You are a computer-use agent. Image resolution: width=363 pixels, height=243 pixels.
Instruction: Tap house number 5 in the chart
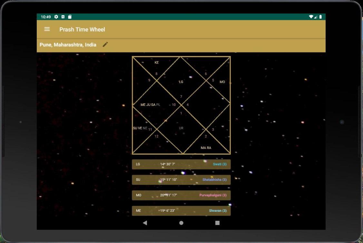pos(213,80)
